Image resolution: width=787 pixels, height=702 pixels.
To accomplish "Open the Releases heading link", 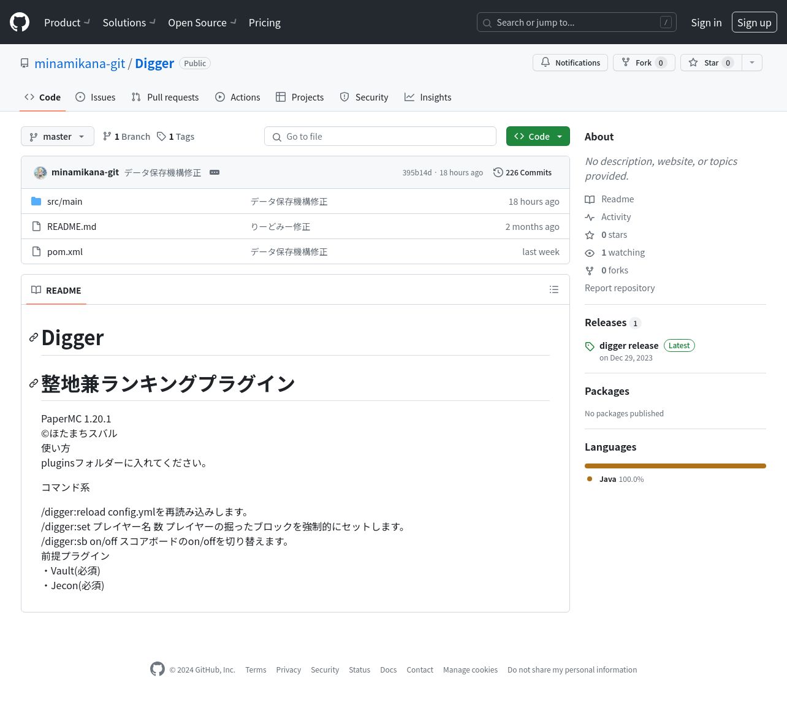I will pos(606,322).
